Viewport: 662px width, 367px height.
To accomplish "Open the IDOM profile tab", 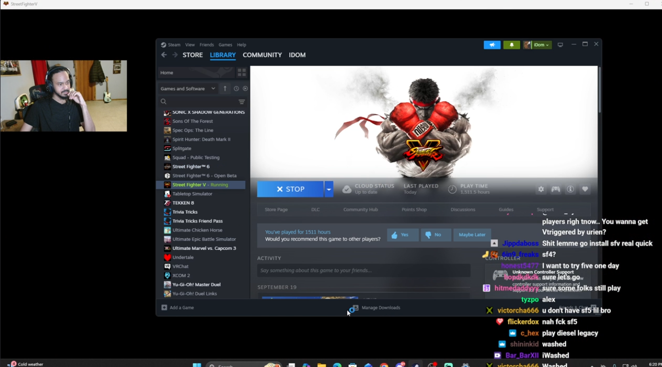I will [297, 55].
